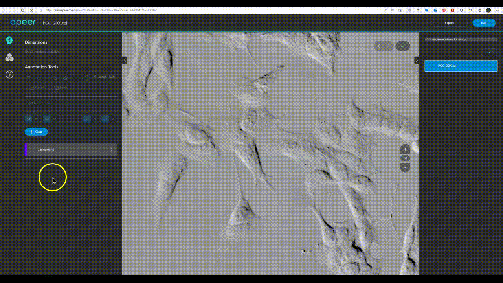Image resolution: width=503 pixels, height=283 pixels.
Task: Collapse the left panel with its chevron
Action: tap(125, 60)
